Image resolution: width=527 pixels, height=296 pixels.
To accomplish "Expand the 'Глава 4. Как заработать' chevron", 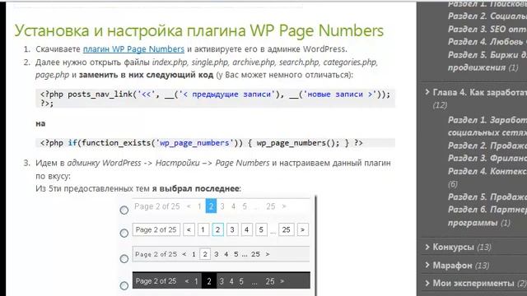I will (427, 92).
